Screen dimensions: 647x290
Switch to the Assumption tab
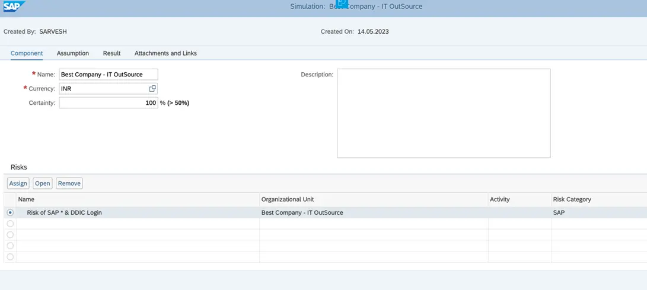click(x=73, y=53)
